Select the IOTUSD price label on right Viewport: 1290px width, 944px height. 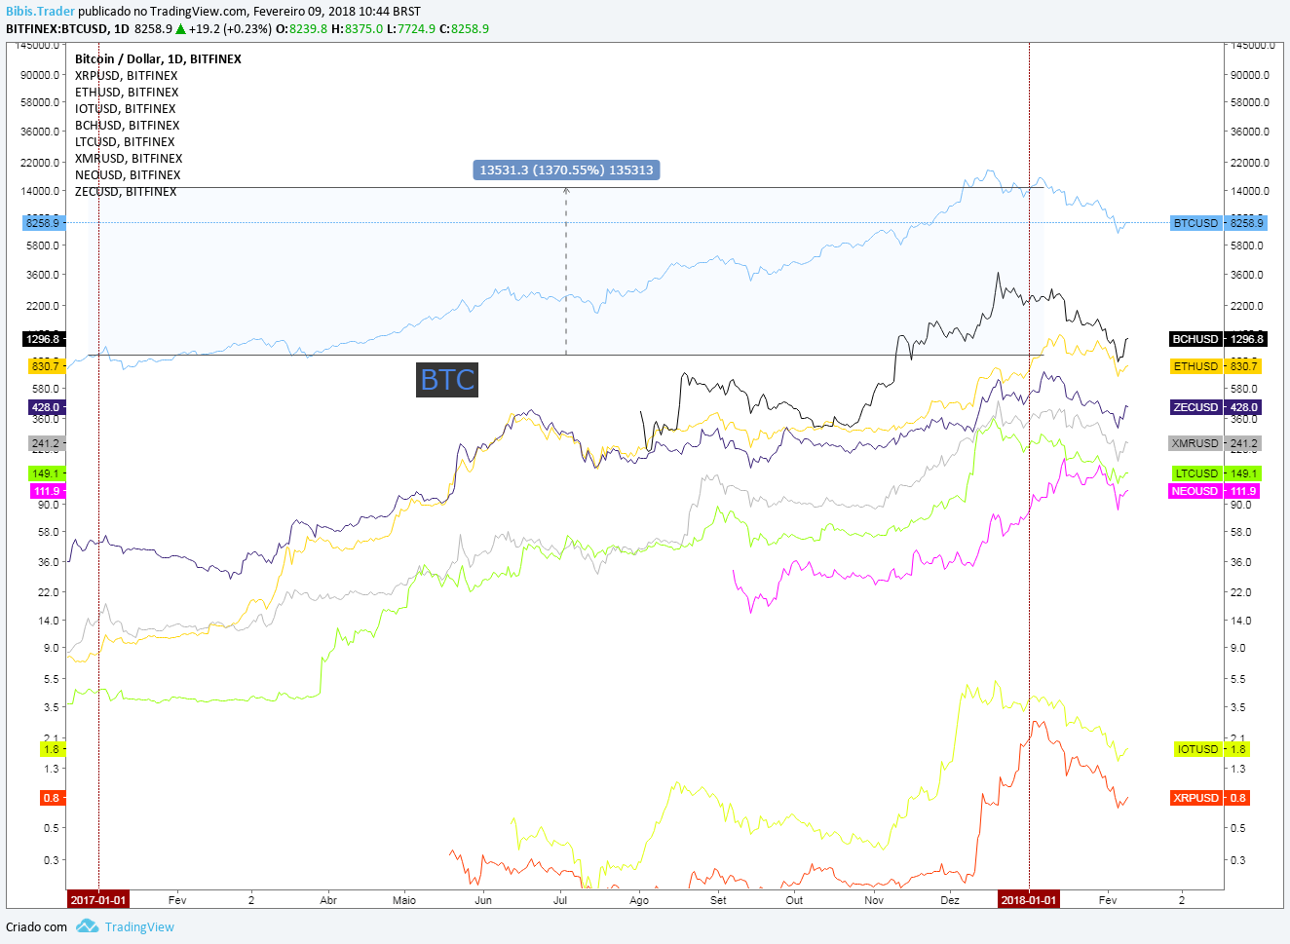[x=1212, y=749]
